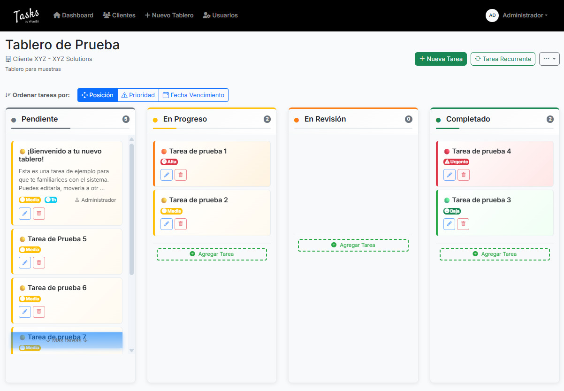Click edit pencil icon for Tarea de prueba 4

click(450, 175)
